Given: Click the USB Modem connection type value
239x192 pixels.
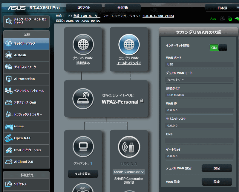Looking at the screenshot, I should tap(199, 95).
